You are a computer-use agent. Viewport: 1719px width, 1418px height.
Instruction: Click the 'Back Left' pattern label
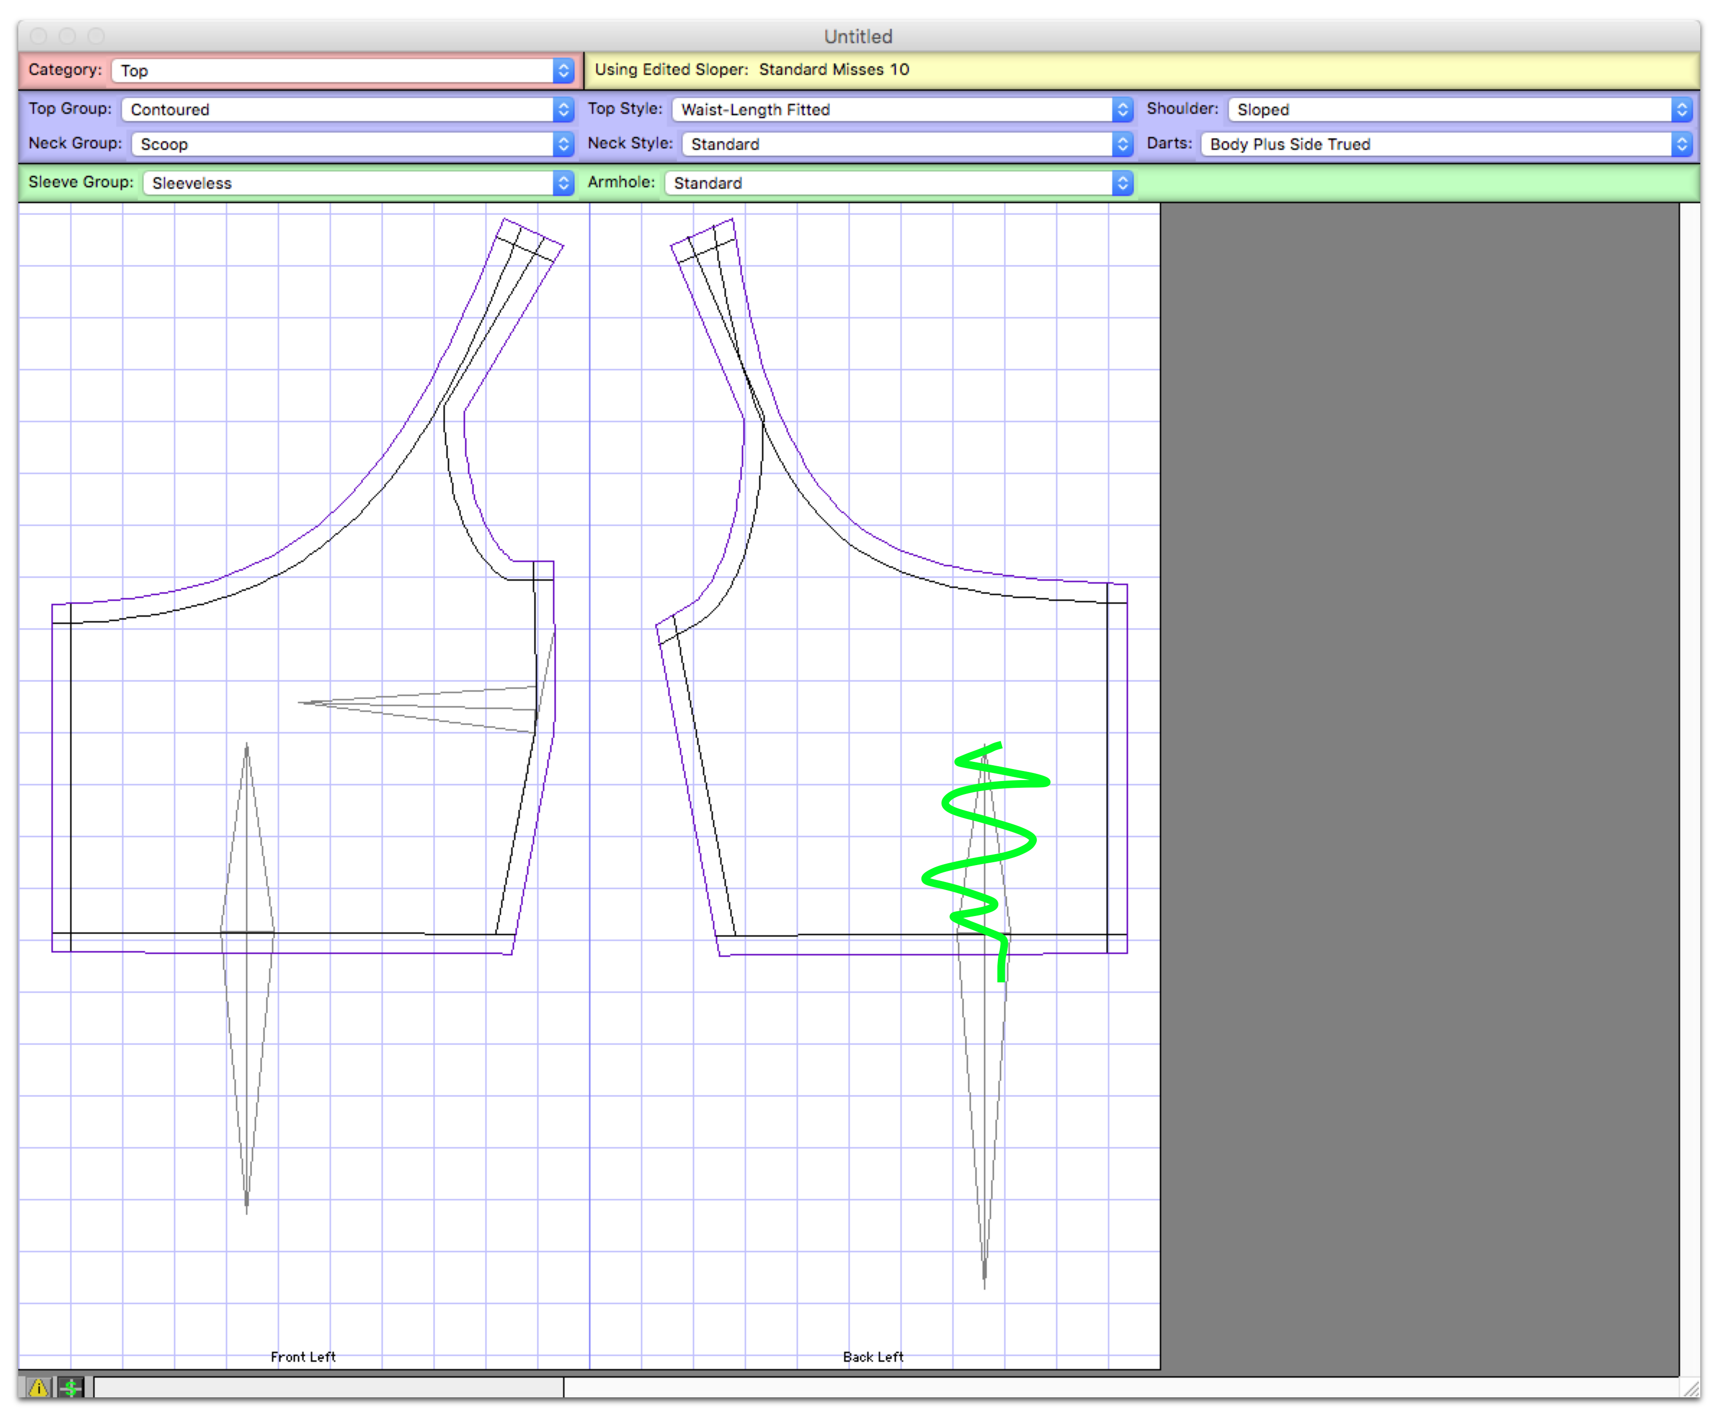(x=872, y=1357)
